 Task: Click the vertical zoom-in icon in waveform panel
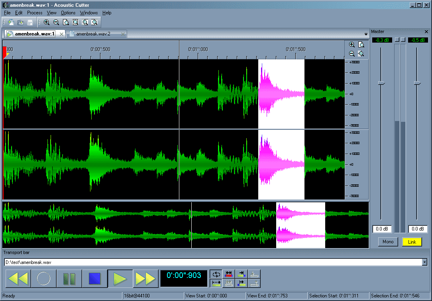click(352, 44)
